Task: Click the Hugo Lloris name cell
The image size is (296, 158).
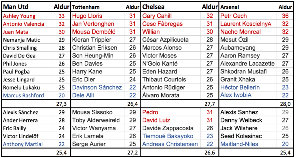Action: [97, 16]
